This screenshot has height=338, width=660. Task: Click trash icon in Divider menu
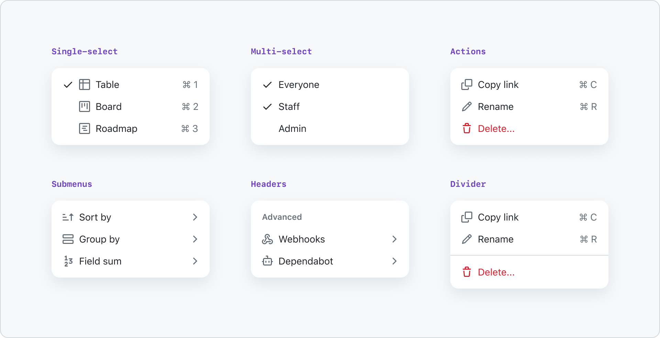467,272
